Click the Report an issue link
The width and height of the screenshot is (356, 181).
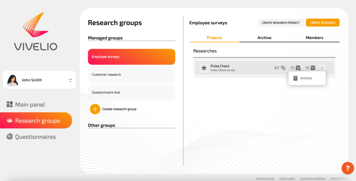(265, 179)
